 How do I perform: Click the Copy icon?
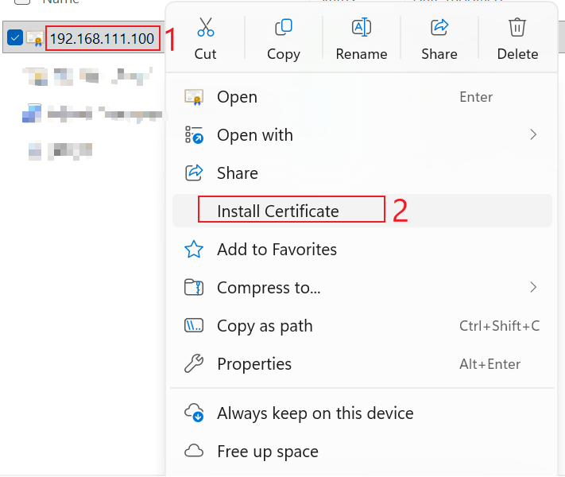click(283, 28)
